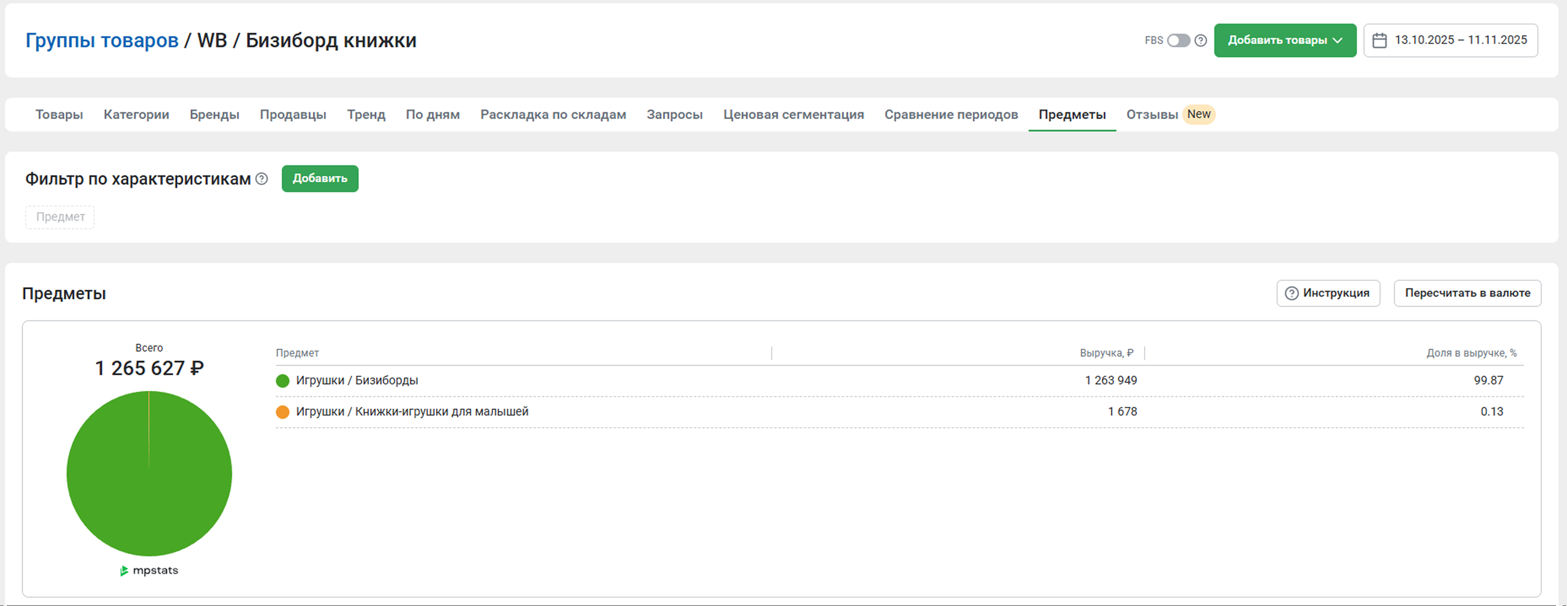Click the orange Книжки-игрушки legend dot
The height and width of the screenshot is (606, 1567).
point(282,412)
